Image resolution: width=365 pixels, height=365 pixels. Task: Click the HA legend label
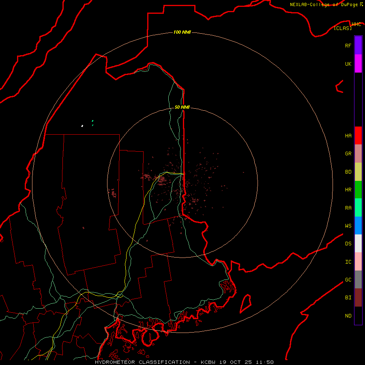(x=348, y=136)
